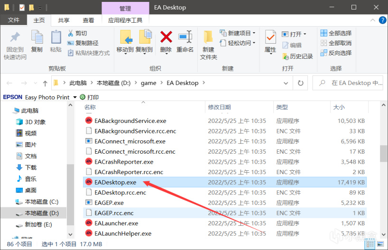
Task: Click the properties checkmark icon in title bar
Action: click(22, 8)
